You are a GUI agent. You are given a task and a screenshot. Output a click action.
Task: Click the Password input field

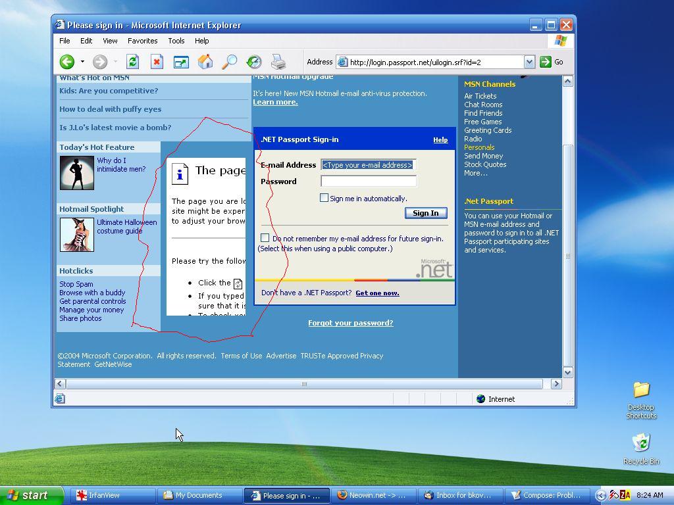pos(369,181)
